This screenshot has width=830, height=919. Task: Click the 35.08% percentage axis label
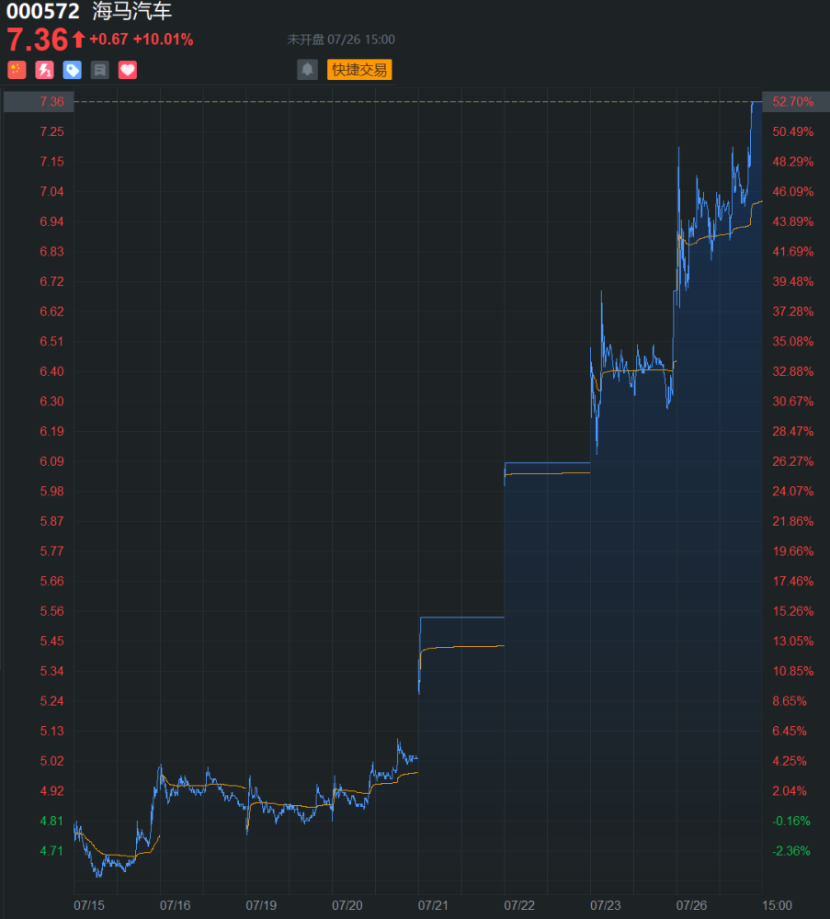(x=793, y=341)
